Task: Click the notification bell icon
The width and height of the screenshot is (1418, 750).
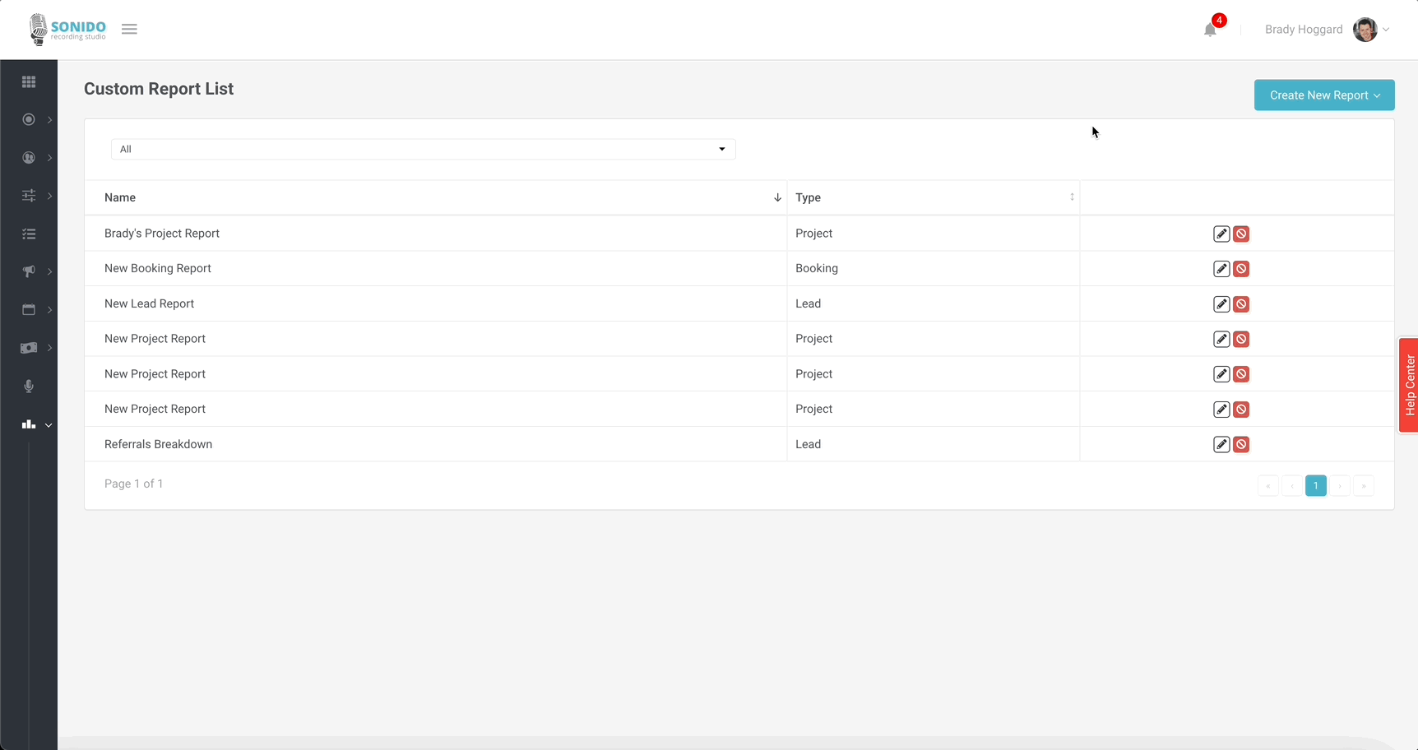Action: pos(1210,30)
